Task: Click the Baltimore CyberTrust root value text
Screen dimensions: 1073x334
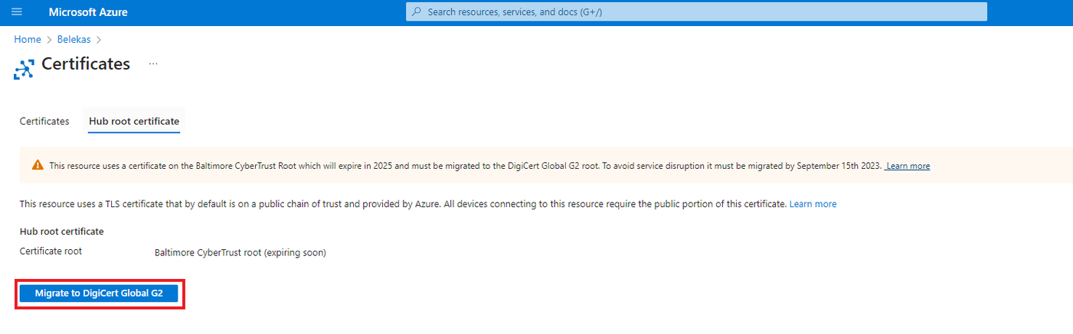Action: pyautogui.click(x=240, y=252)
